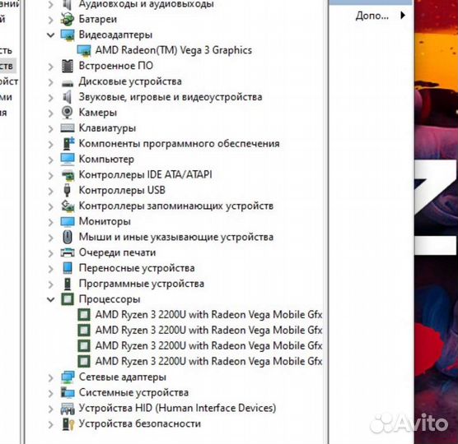
Task: Click the Контроллеры запоминающих устройств icon
Action: 68,206
